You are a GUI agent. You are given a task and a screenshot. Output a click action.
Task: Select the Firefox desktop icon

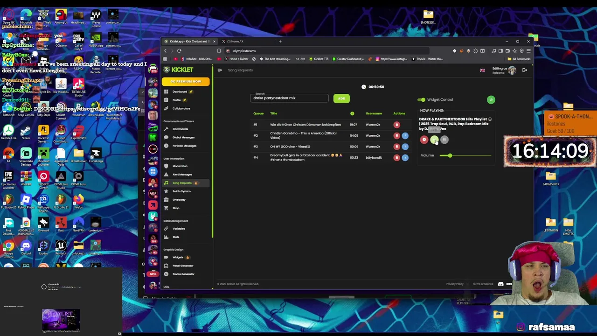coord(78,201)
